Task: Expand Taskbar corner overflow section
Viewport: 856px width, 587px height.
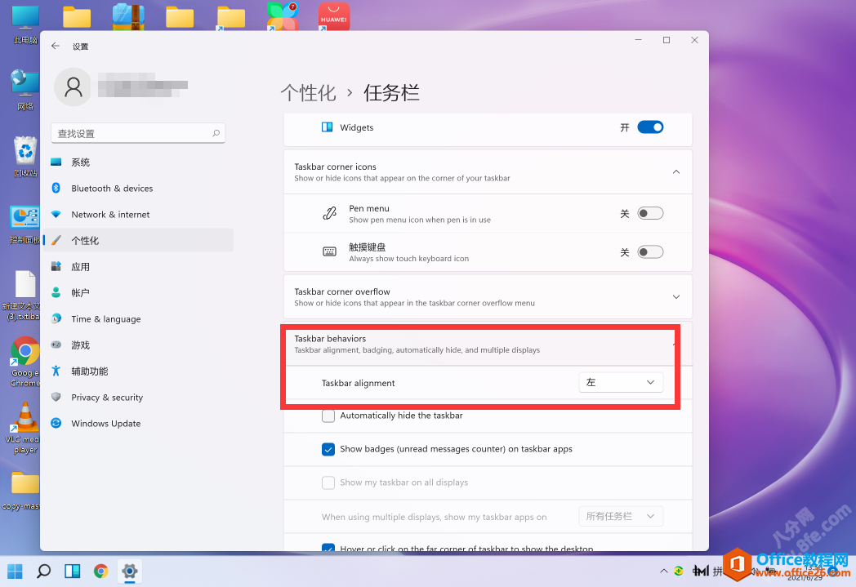Action: coord(675,297)
